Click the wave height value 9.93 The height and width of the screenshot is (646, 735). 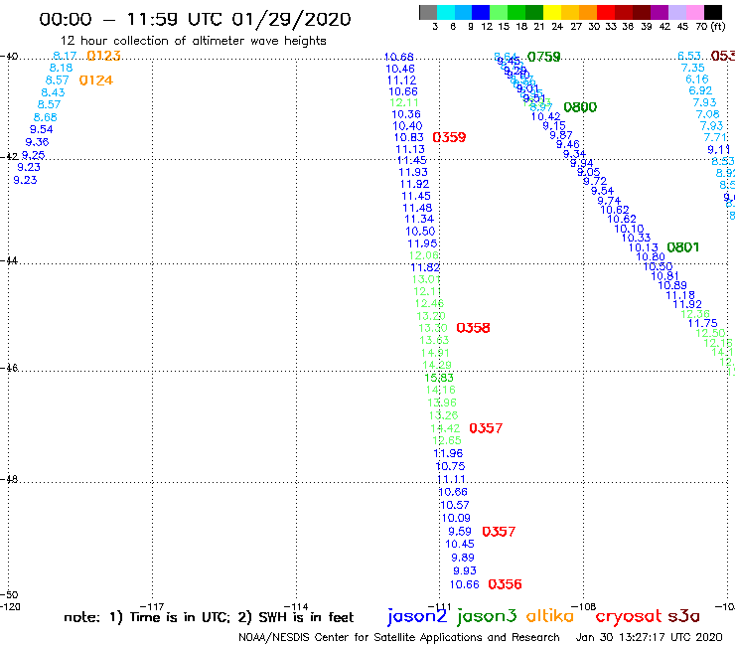click(465, 570)
